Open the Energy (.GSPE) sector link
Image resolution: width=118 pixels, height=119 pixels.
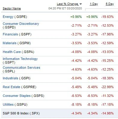point(8,17)
